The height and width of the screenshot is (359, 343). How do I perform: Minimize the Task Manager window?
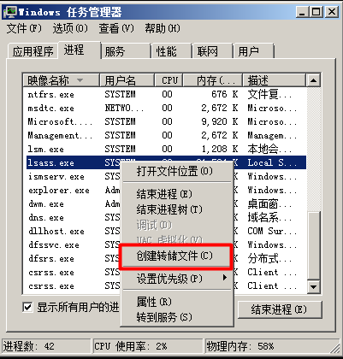(303, 12)
